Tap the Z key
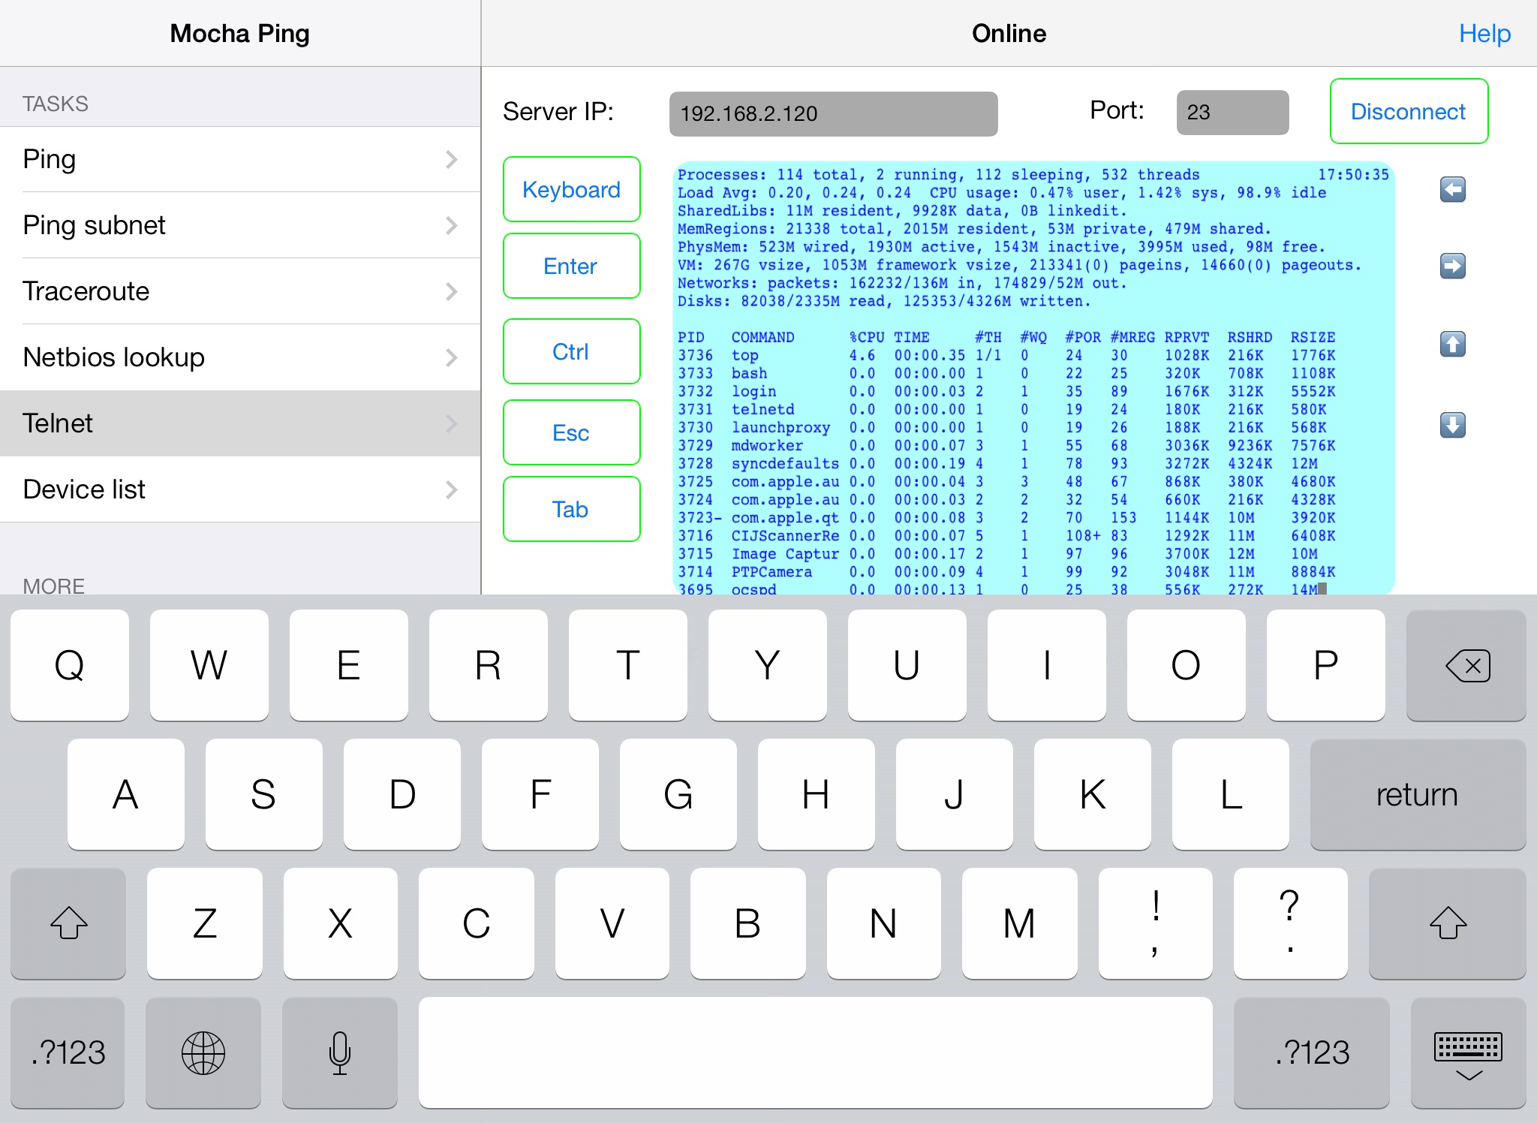 205,923
